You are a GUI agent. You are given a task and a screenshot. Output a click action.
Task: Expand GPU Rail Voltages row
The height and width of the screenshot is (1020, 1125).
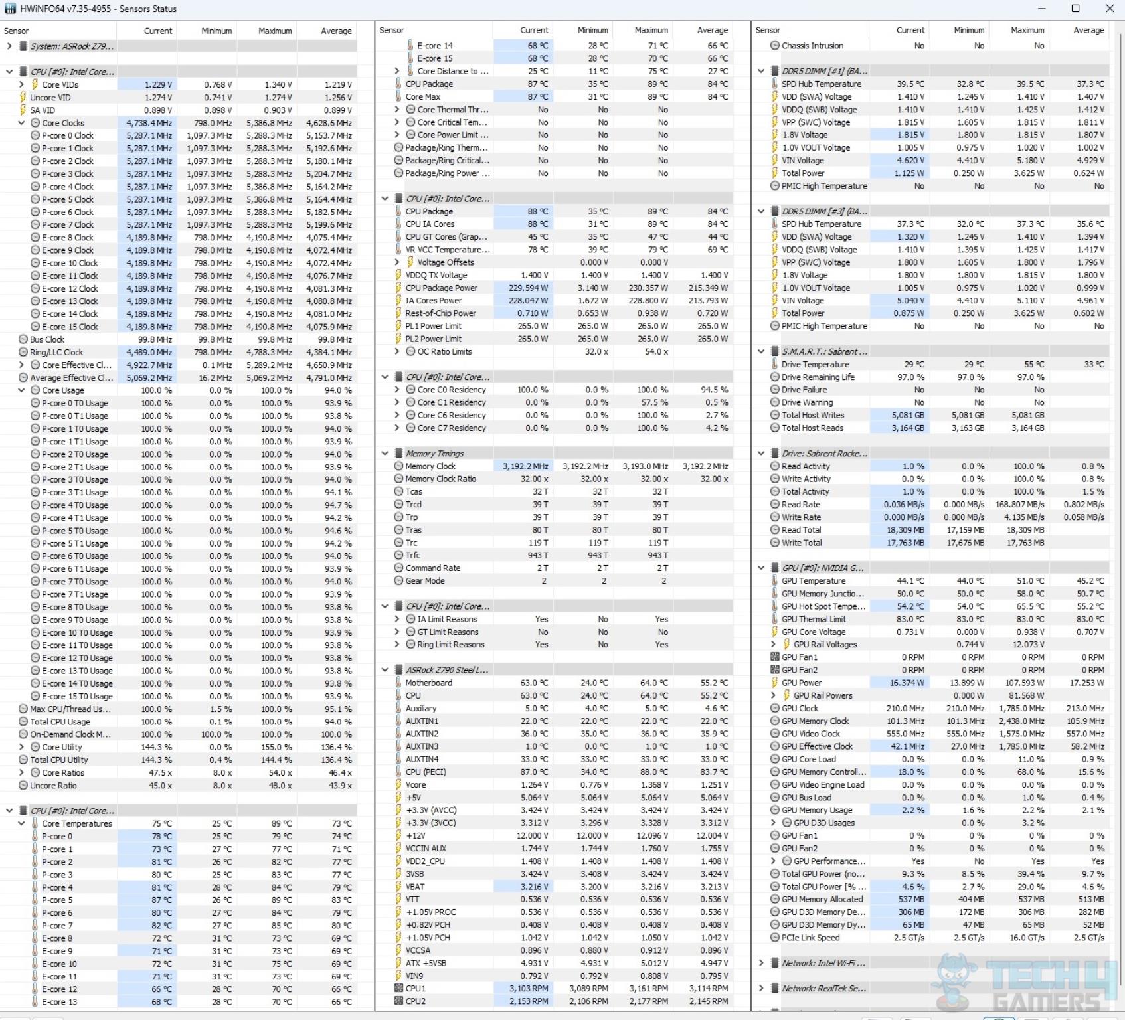[773, 644]
